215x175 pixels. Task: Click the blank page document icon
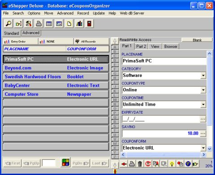[x=69, y=24]
